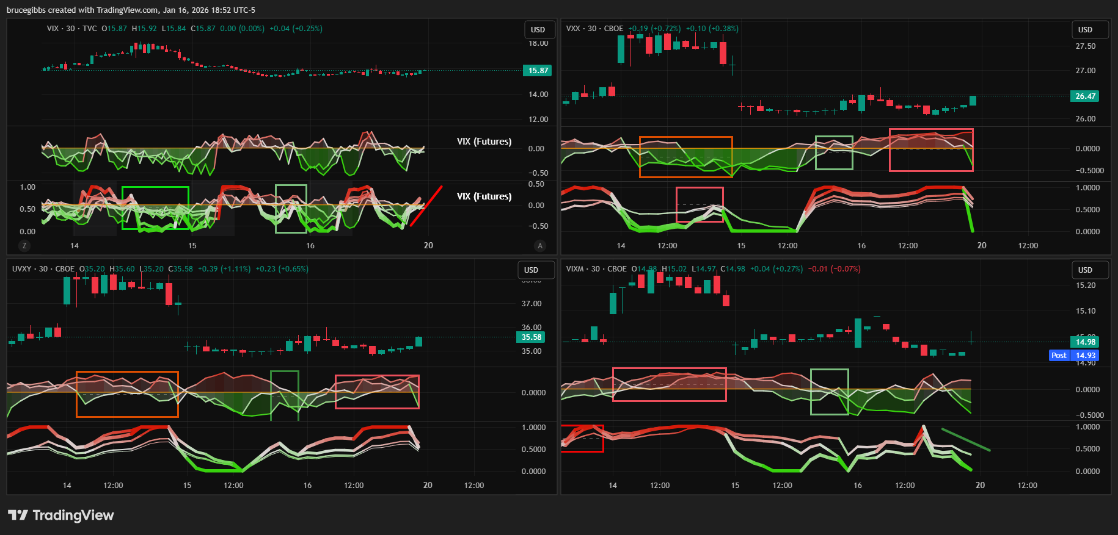Click the 26.47 price label on the VXX chart
Viewport: 1118px width, 535px height.
tap(1085, 96)
